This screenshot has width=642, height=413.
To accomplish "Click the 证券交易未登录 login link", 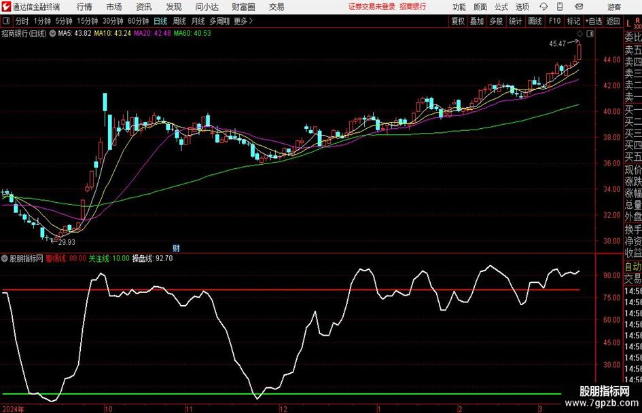I will tap(372, 7).
